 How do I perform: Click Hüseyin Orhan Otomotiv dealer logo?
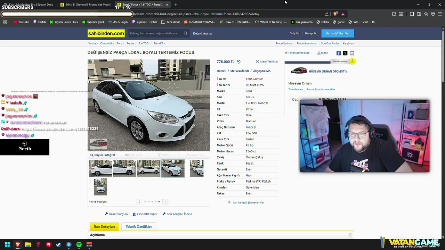(x=299, y=71)
